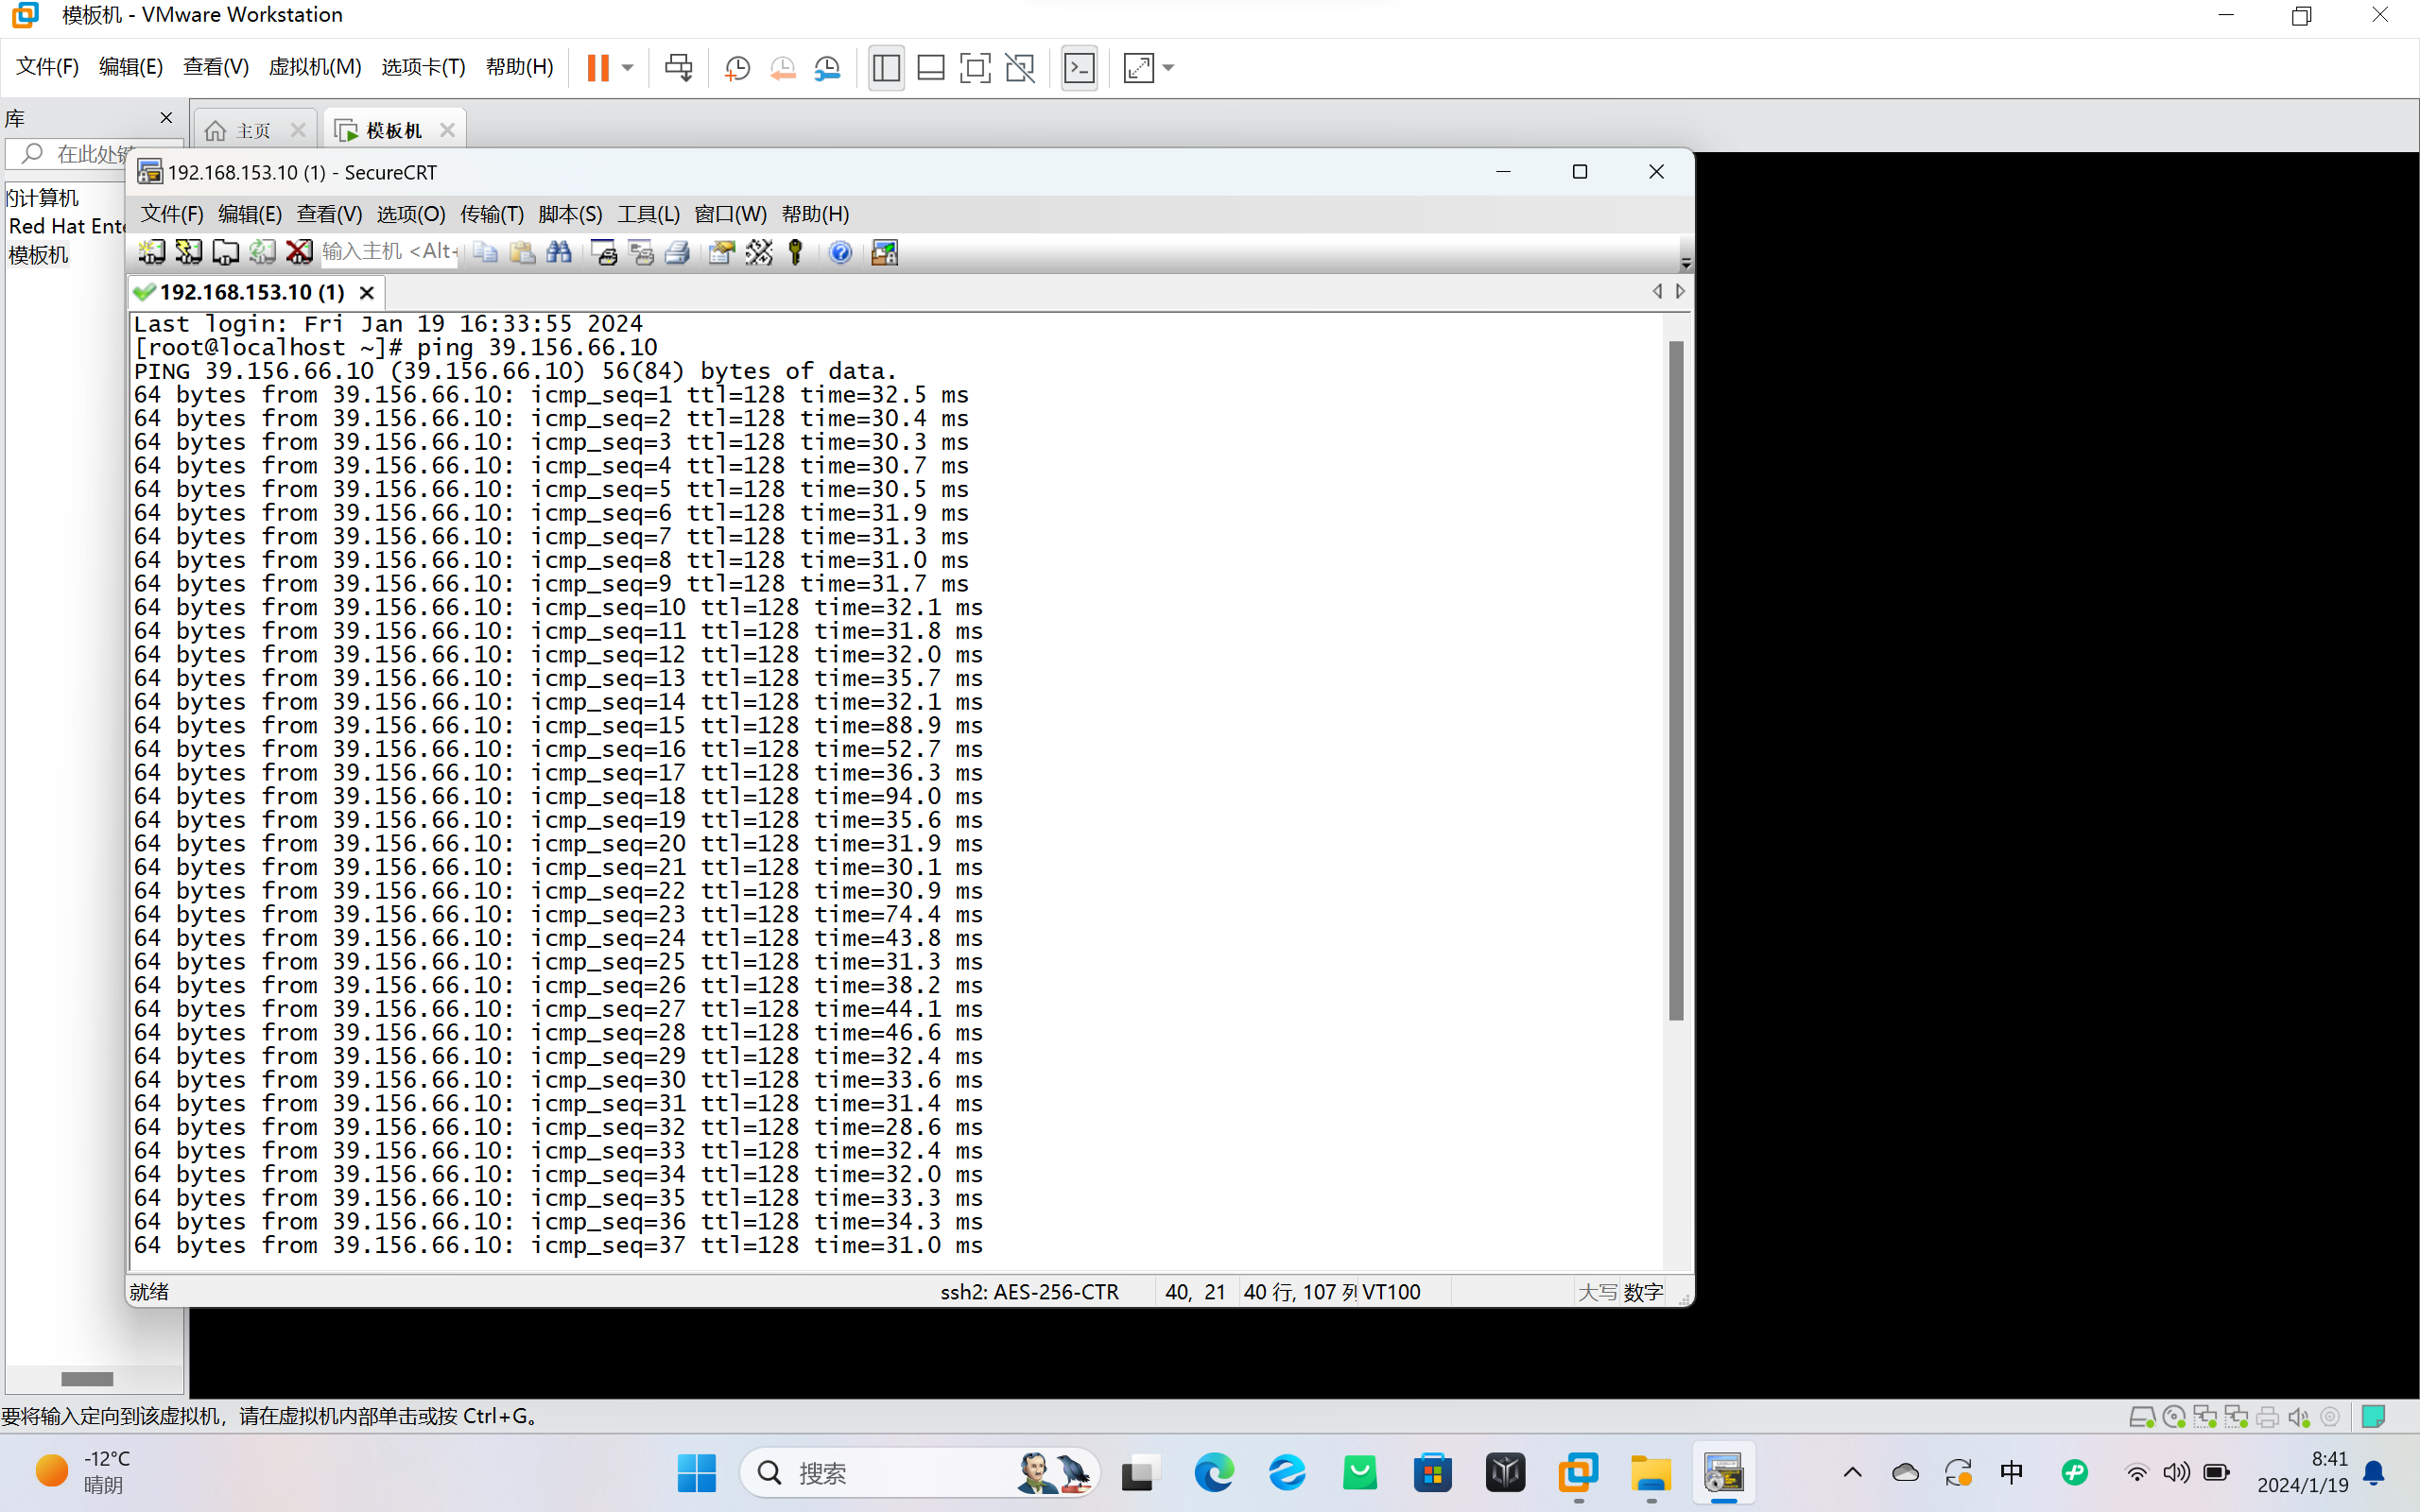This screenshot has height=1512, width=2420.
Task: Click SecureCRT Disconnect red X icon
Action: (299, 252)
